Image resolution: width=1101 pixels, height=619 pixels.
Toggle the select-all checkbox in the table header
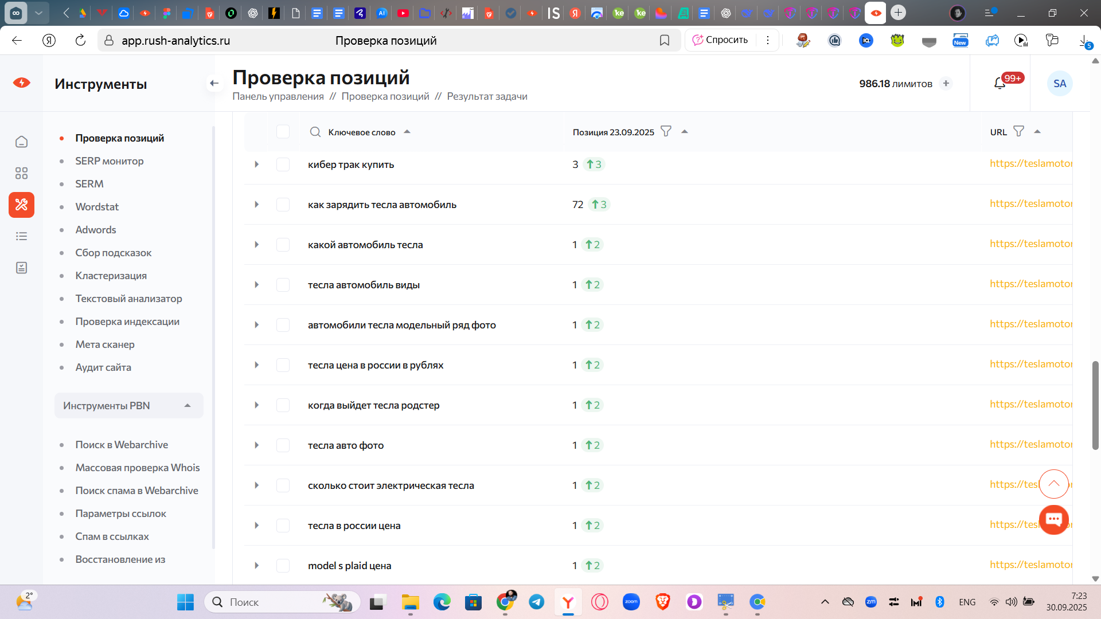[283, 132]
